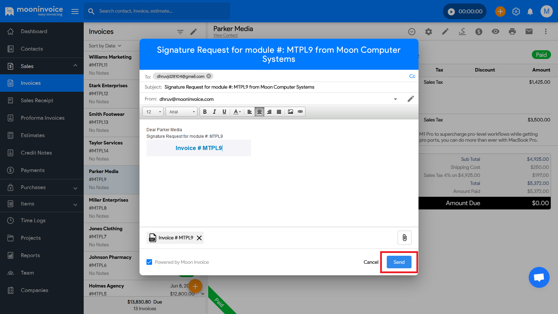This screenshot has width=558, height=314.
Task: Cancel the signature request email
Action: tap(371, 262)
